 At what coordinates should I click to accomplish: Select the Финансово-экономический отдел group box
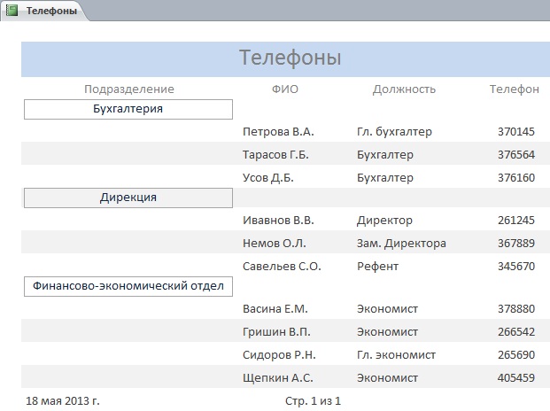[128, 286]
